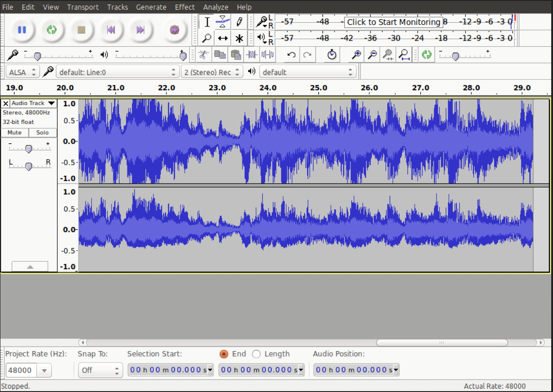Screen dimensions: 553x392
Task: Click the Selection Start time field
Action: pos(171,370)
